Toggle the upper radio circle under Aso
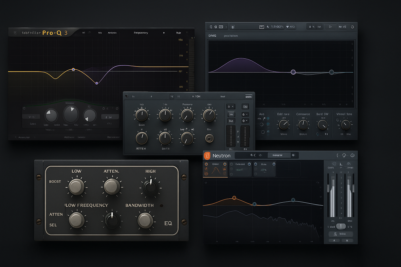This screenshot has height=267, width=401. 262,125
